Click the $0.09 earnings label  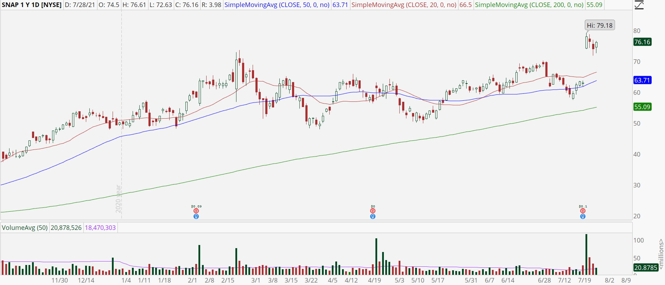click(x=196, y=206)
